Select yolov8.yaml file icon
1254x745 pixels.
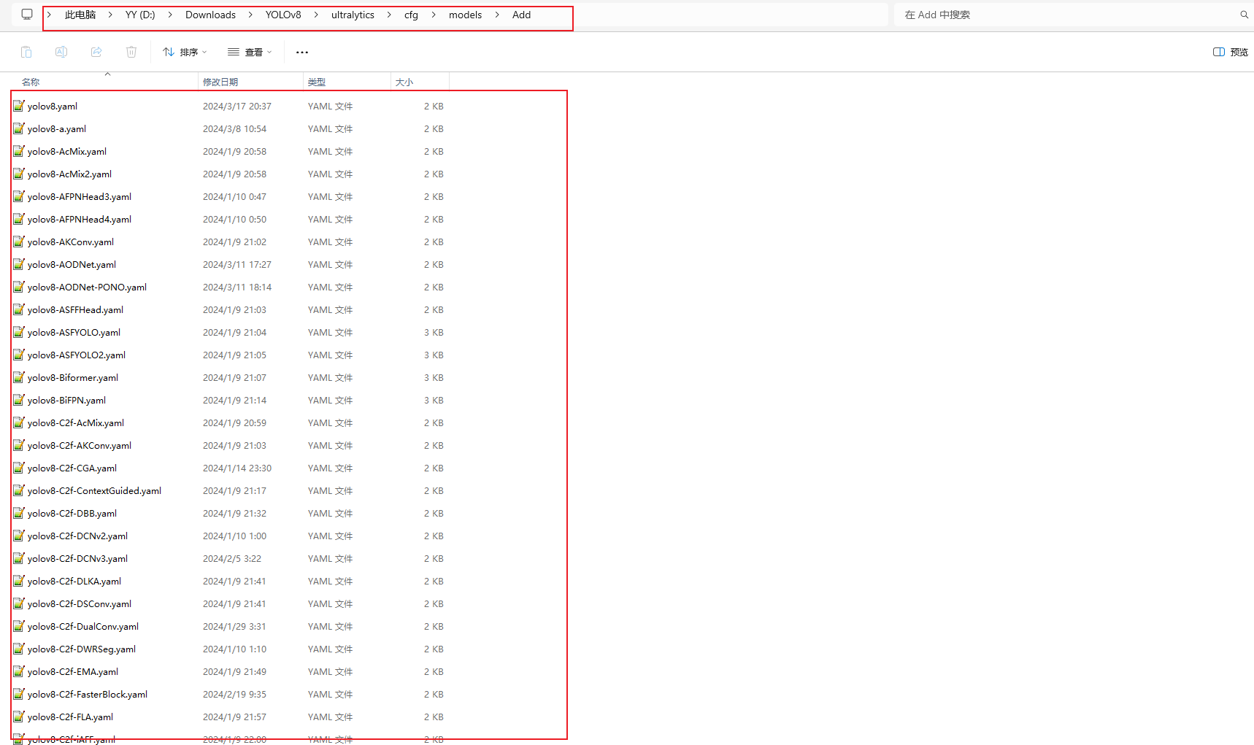click(19, 106)
